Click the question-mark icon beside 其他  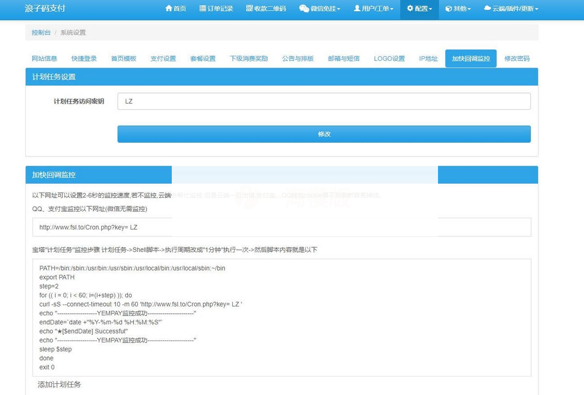(x=450, y=8)
